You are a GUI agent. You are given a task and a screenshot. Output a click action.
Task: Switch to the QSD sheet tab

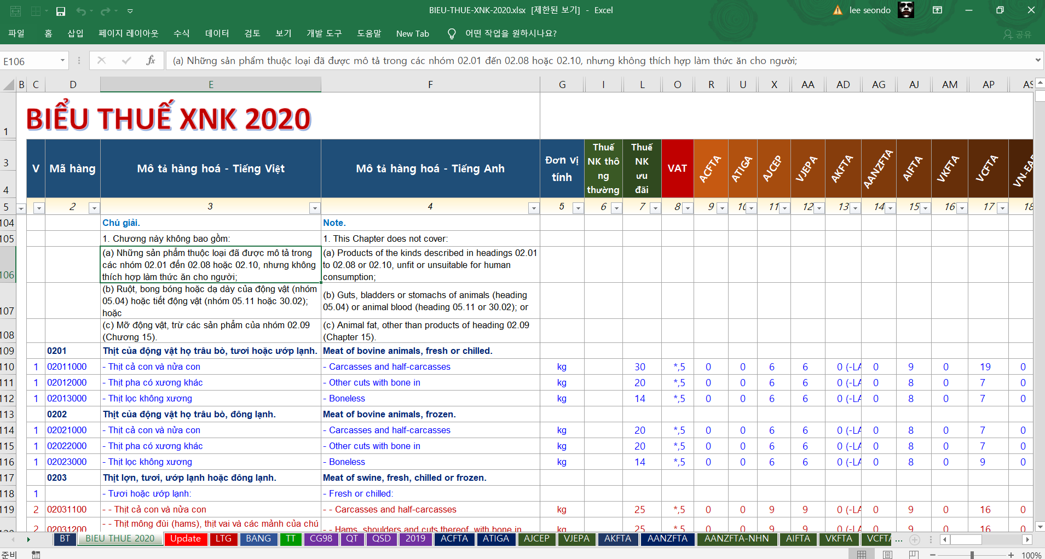click(x=382, y=539)
